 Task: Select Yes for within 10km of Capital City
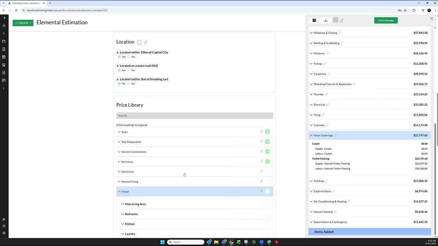click(x=129, y=57)
